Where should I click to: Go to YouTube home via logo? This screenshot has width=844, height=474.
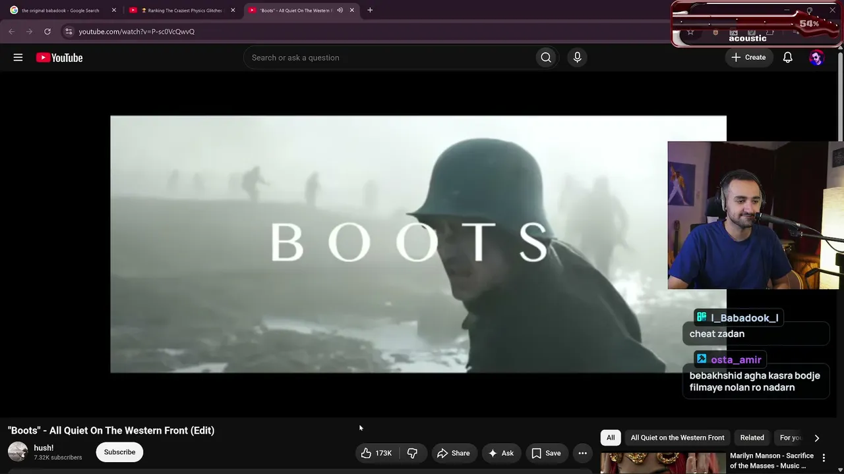coord(59,58)
